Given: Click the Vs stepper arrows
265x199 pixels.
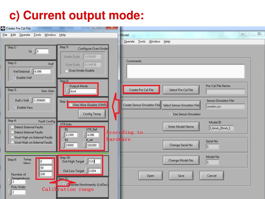Looking at the screenshot, I should 34,51.
